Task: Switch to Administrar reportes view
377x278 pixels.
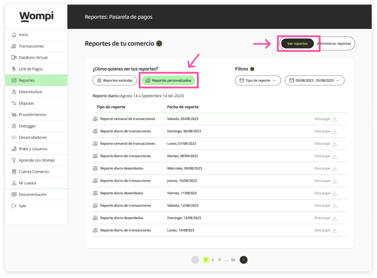Action: (x=335, y=44)
